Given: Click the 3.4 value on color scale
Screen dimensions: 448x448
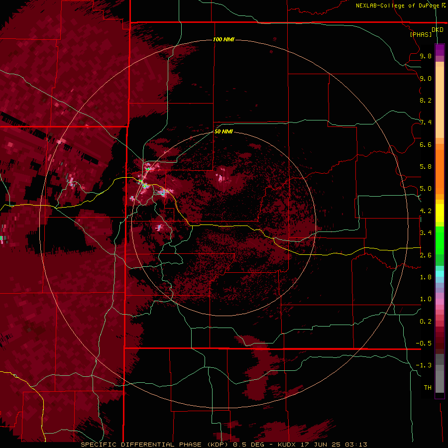Looking at the screenshot, I should tap(426, 233).
